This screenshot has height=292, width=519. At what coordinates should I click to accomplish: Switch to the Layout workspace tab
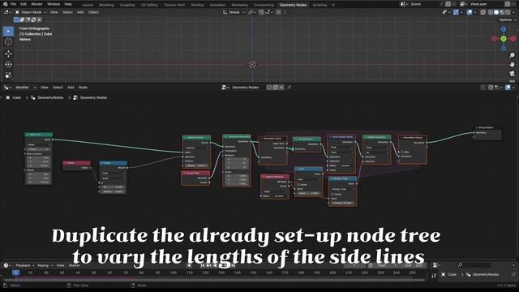88,5
